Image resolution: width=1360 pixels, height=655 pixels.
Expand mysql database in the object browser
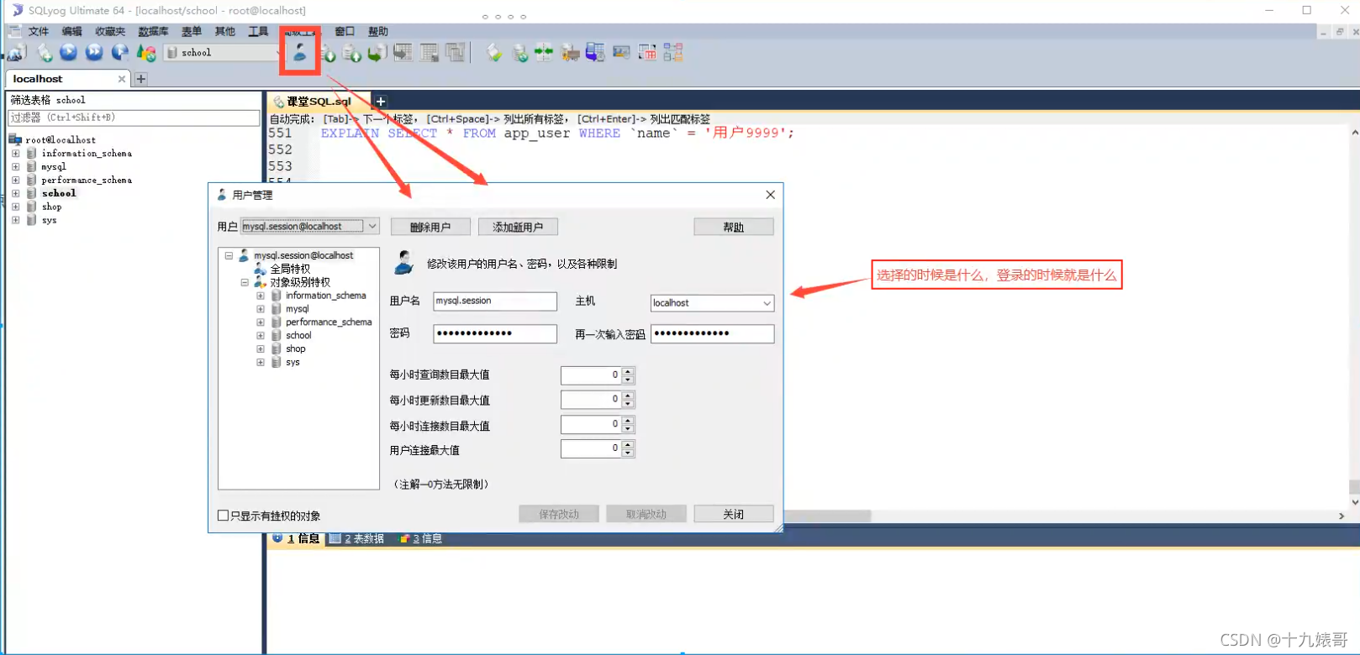(15, 167)
